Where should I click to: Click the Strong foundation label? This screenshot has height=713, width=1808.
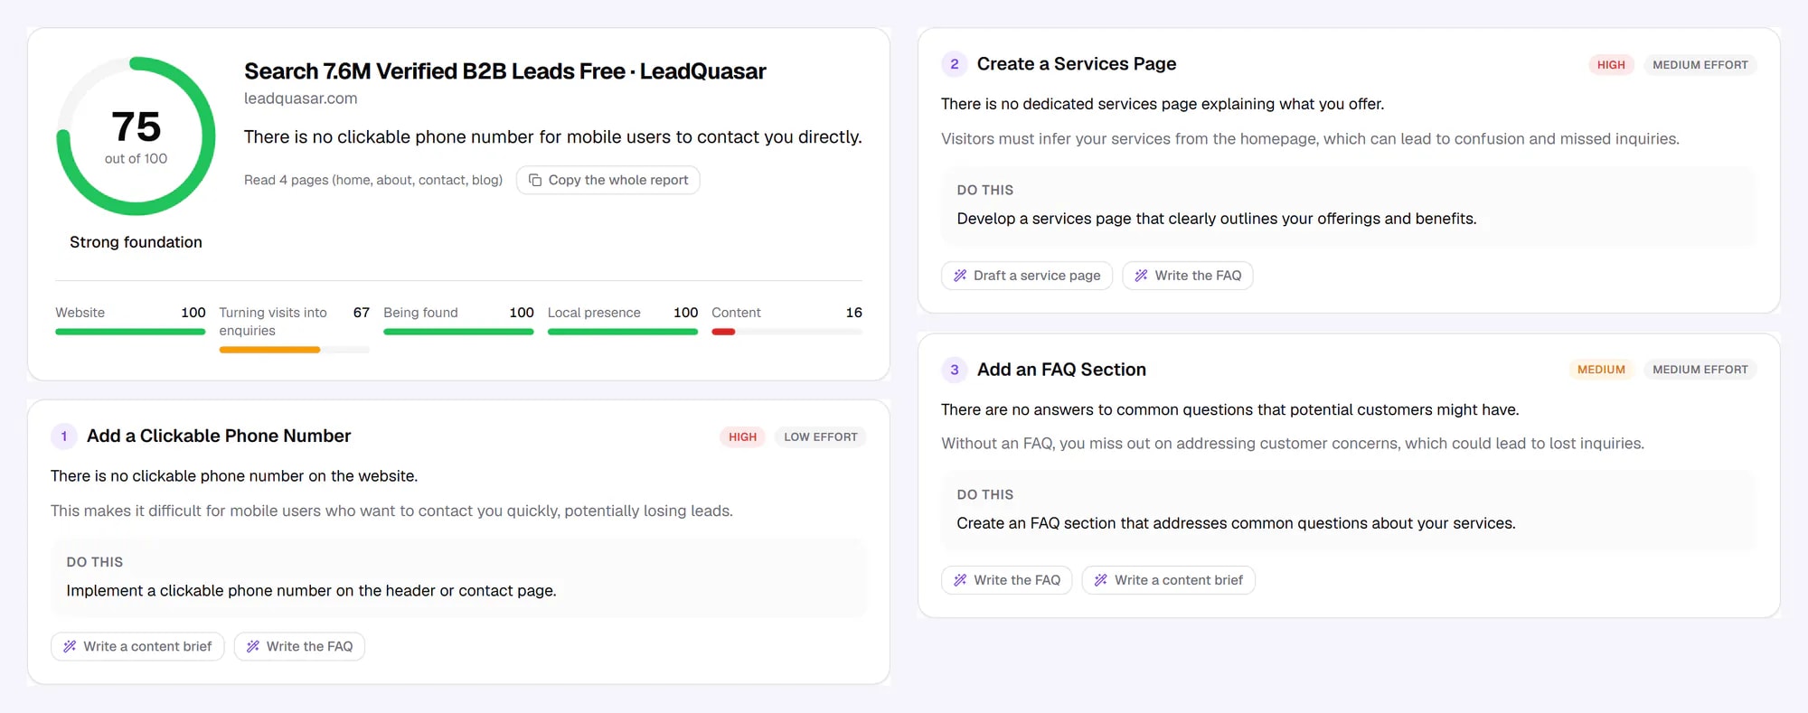pos(136,242)
